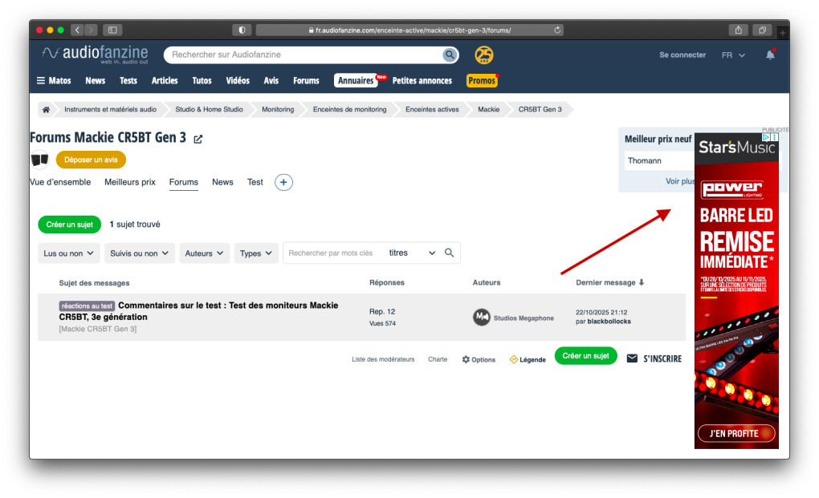Click the keyword search magnifier icon

point(449,253)
